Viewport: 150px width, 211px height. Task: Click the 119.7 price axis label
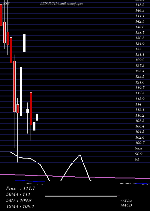tap(140, 88)
